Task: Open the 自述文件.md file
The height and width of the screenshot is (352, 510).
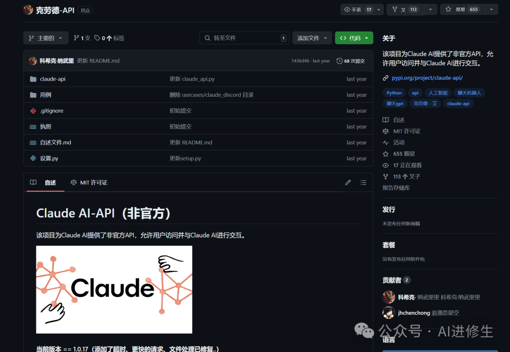Action: tap(56, 142)
